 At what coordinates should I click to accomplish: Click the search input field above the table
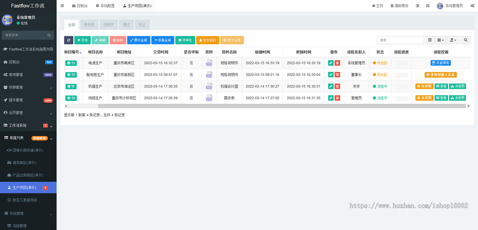pos(400,40)
